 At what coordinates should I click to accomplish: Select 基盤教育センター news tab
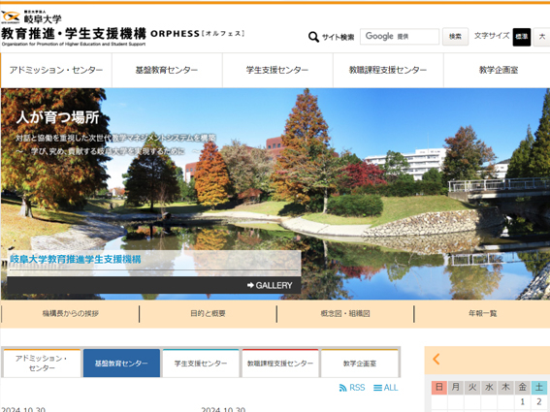coord(121,364)
